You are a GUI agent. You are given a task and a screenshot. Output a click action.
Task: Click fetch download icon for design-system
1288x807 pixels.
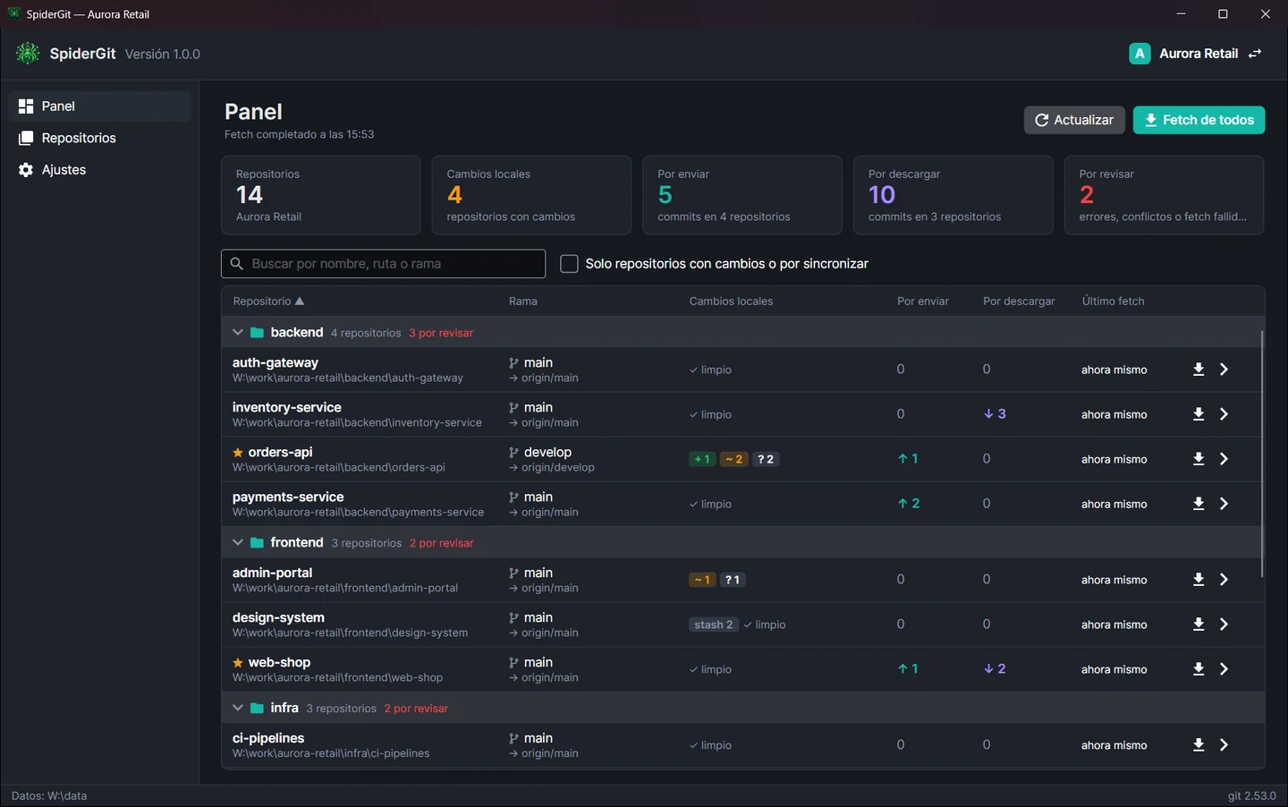click(1199, 624)
